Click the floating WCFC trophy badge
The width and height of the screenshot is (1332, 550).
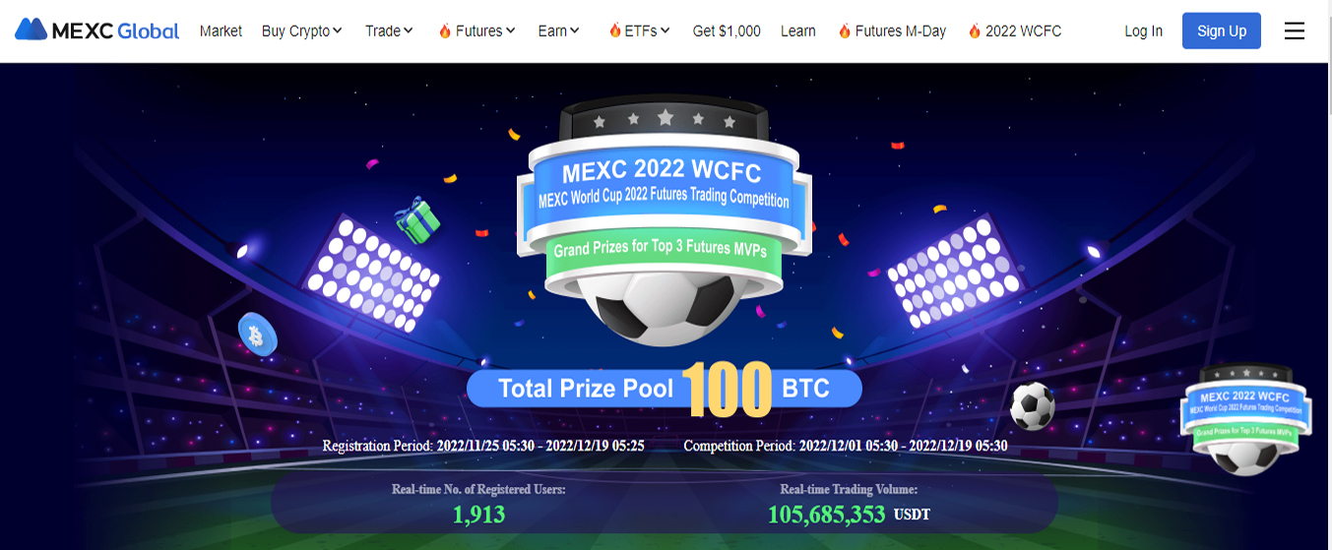click(1245, 419)
